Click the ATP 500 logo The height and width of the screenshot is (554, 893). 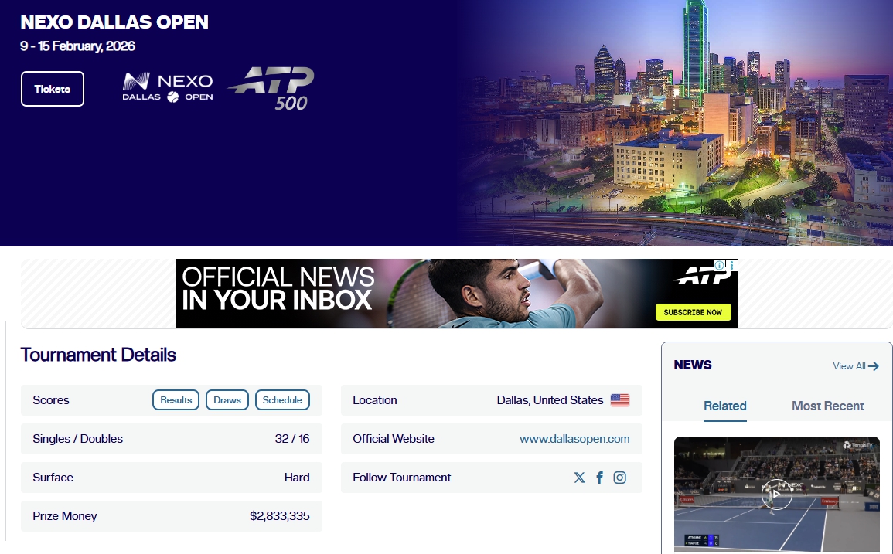pos(271,88)
